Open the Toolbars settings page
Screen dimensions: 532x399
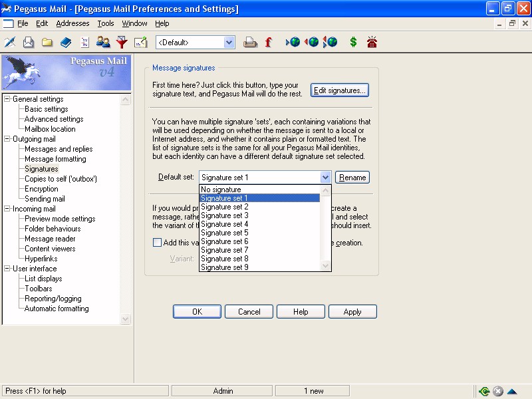point(39,289)
